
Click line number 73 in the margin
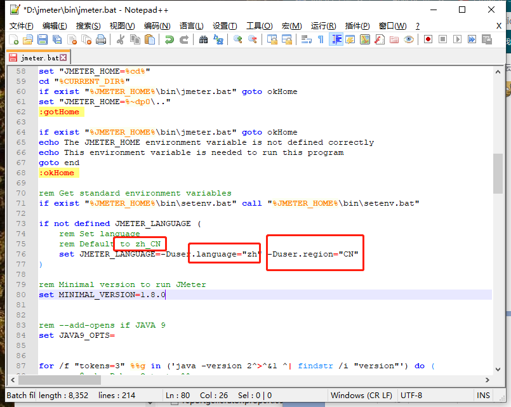coord(21,224)
